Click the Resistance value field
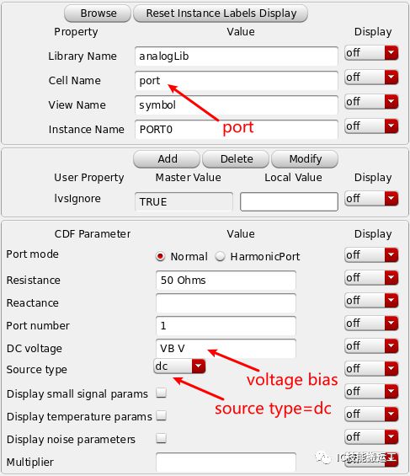This screenshot has height=476, width=410. [226, 281]
